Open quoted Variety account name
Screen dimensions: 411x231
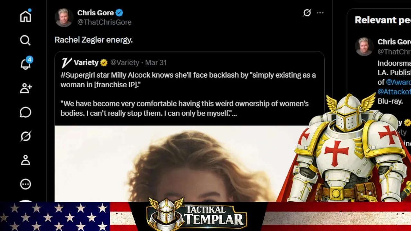point(86,63)
